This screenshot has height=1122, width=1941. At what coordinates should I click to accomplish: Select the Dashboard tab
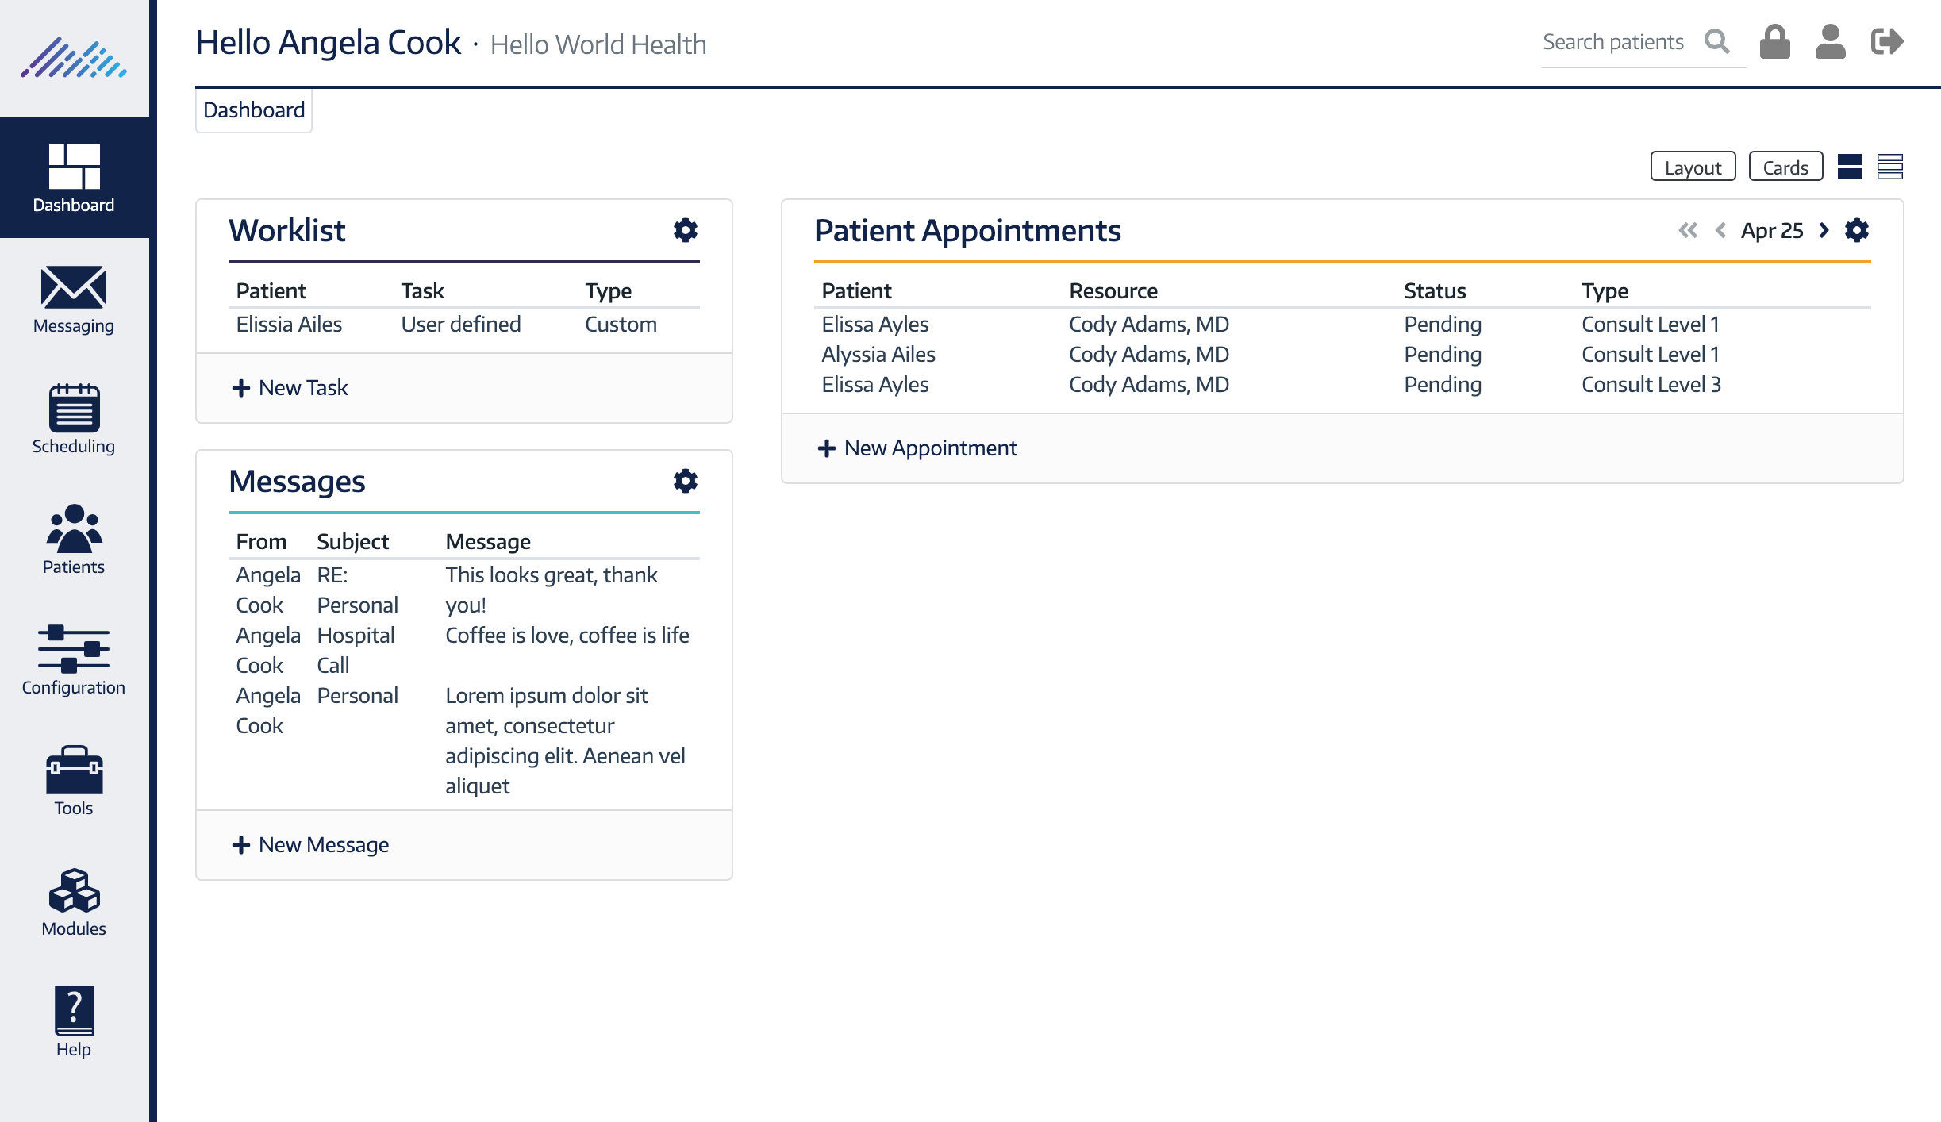(x=254, y=110)
